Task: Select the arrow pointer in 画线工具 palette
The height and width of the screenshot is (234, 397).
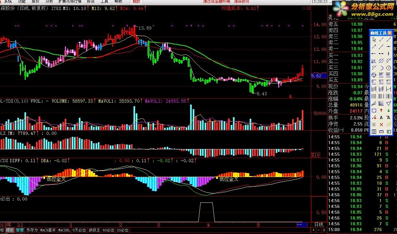Action: pos(374,40)
